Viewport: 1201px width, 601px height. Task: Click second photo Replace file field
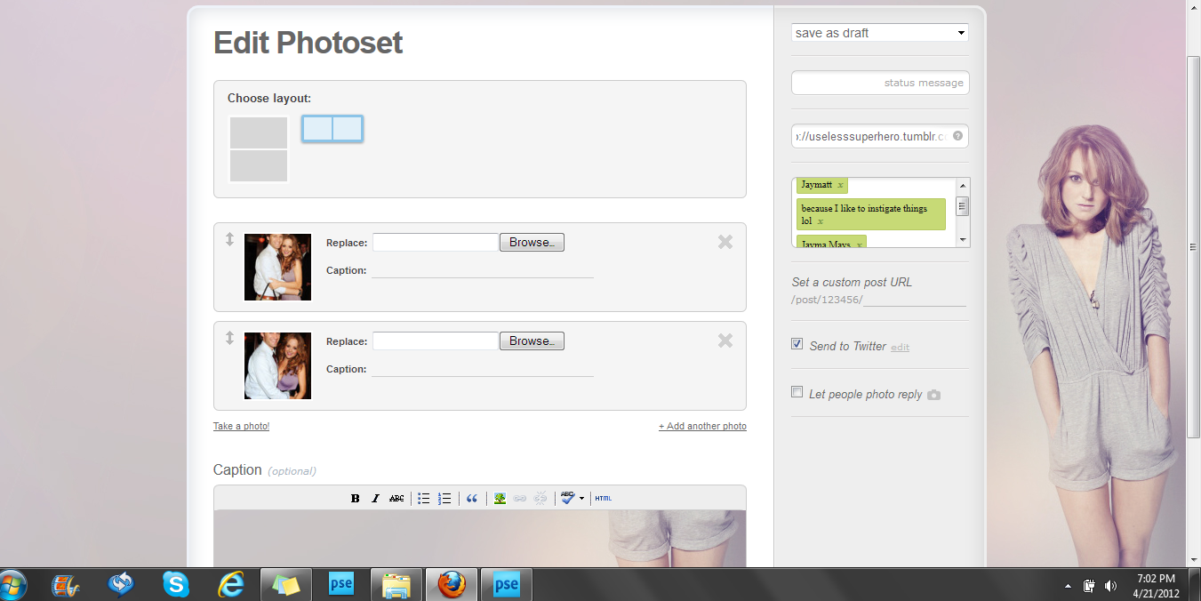pos(436,341)
